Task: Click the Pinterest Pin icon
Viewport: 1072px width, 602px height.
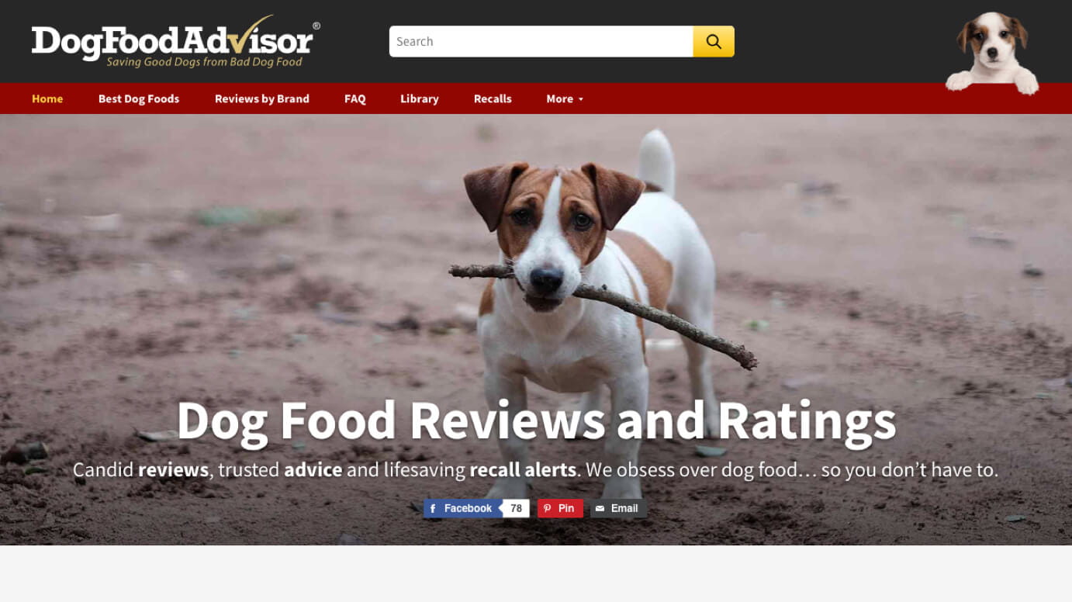Action: click(x=547, y=509)
